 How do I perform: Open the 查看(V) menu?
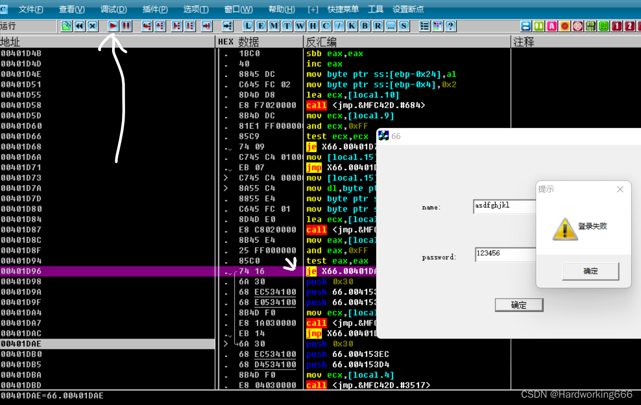click(x=72, y=9)
